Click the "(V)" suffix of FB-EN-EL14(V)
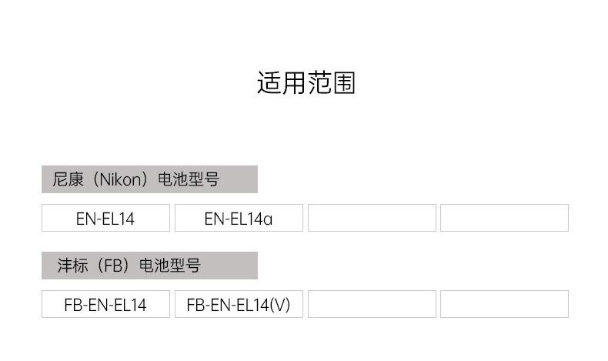The width and height of the screenshot is (608, 361). click(x=279, y=305)
